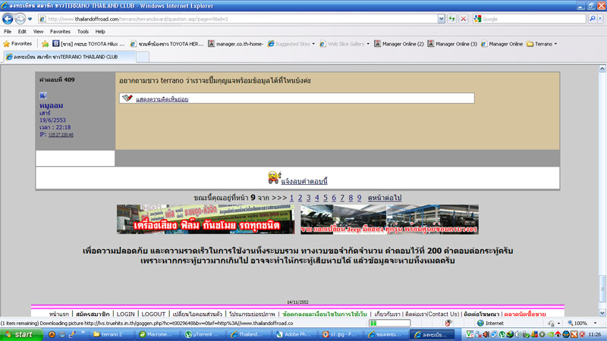Open the Edit menu
The image size is (607, 341).
(x=22, y=32)
